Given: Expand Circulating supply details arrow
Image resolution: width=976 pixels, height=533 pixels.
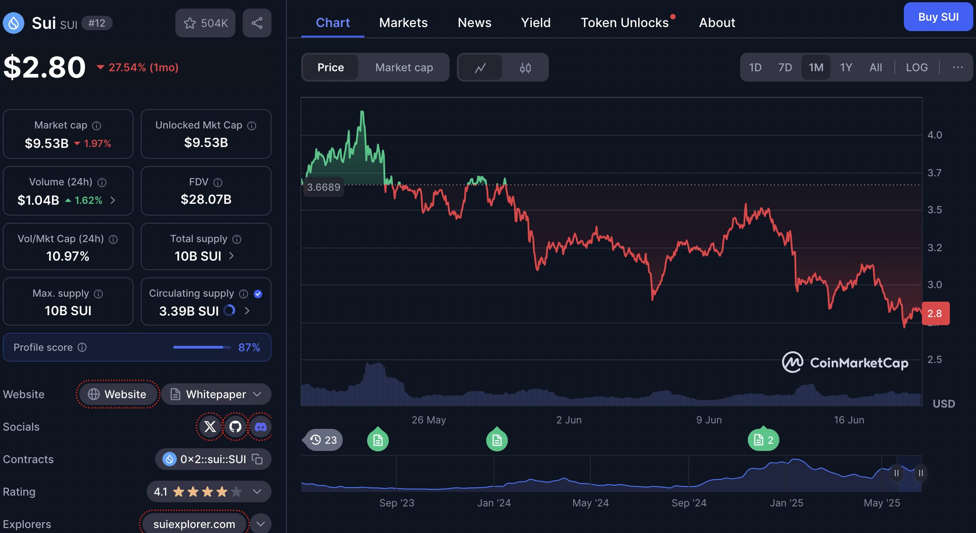Looking at the screenshot, I should coord(247,310).
